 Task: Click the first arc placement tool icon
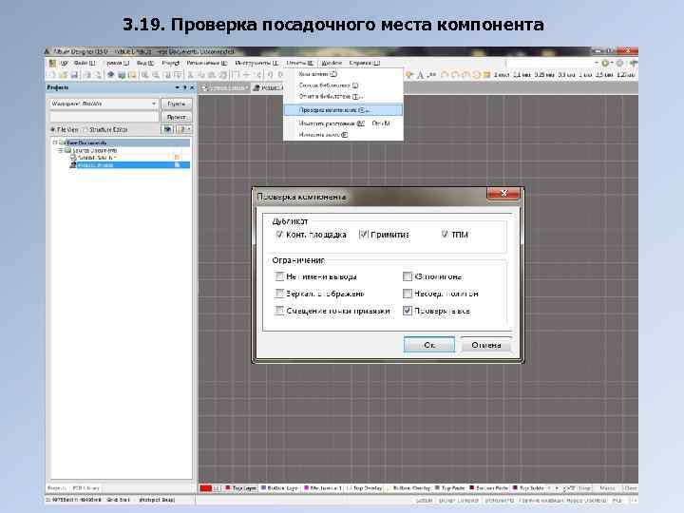coord(445,75)
